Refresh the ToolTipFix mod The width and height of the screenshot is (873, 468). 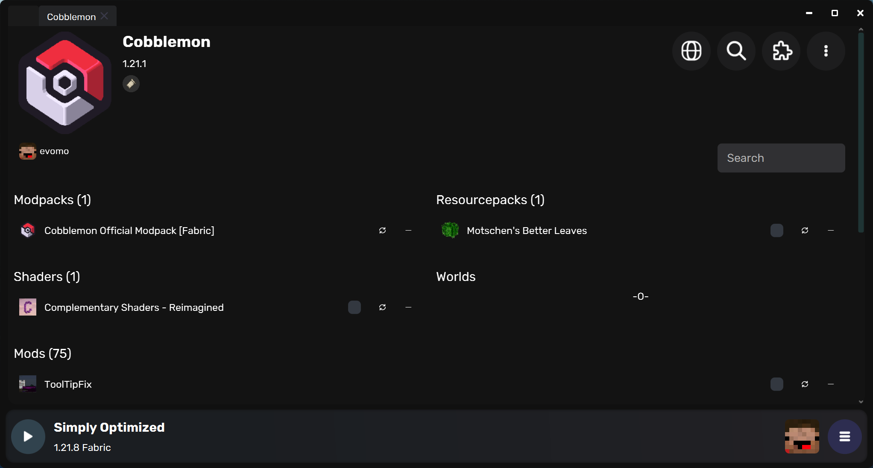pos(805,384)
